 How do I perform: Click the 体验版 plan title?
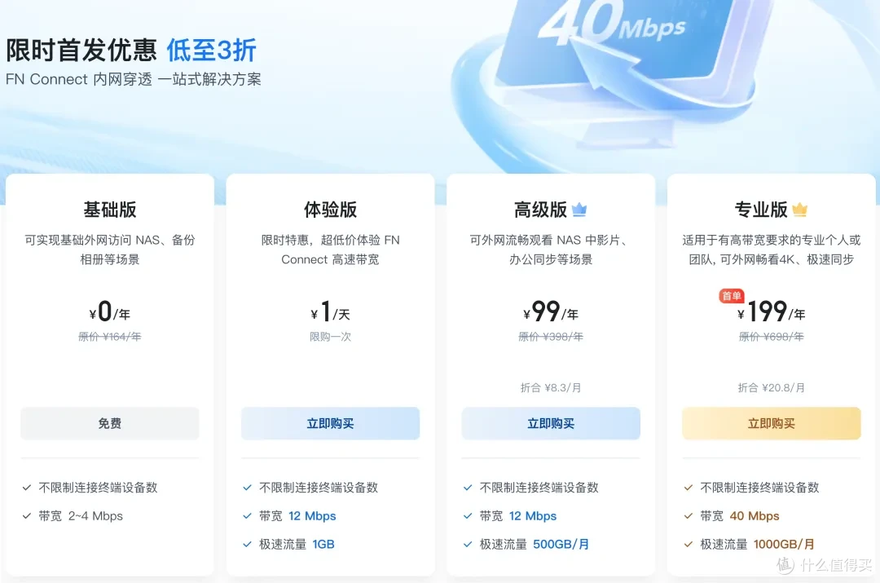pyautogui.click(x=331, y=210)
